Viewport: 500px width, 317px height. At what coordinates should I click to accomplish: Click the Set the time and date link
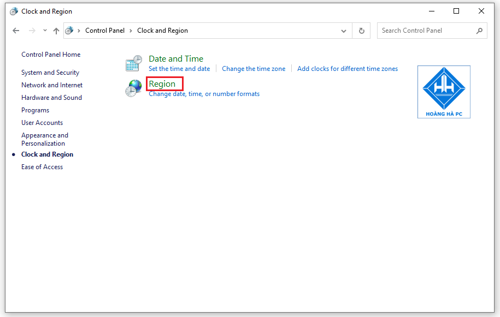pos(179,69)
